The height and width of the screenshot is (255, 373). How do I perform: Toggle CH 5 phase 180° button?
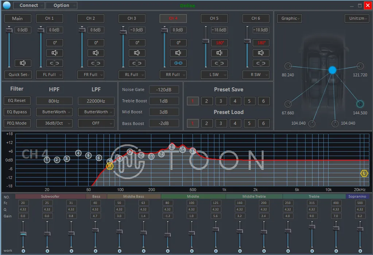220,43
